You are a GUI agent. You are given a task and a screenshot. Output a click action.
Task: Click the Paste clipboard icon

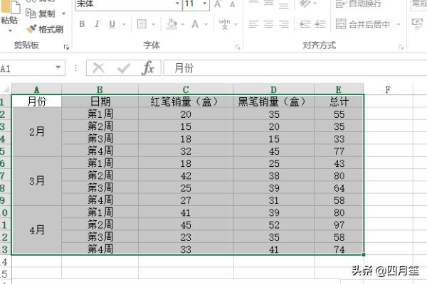pos(11,7)
